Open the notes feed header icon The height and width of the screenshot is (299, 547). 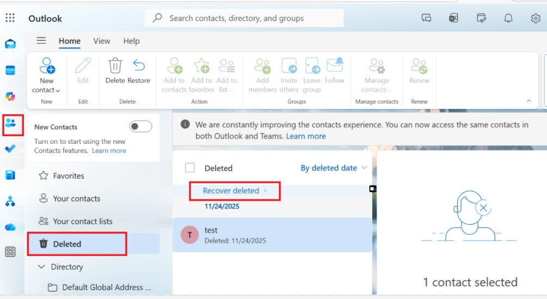click(x=481, y=18)
